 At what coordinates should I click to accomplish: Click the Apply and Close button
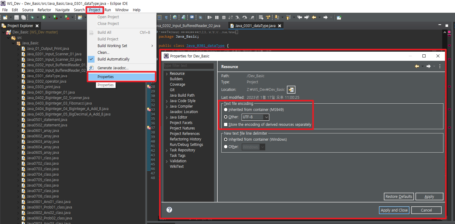pos(394,210)
